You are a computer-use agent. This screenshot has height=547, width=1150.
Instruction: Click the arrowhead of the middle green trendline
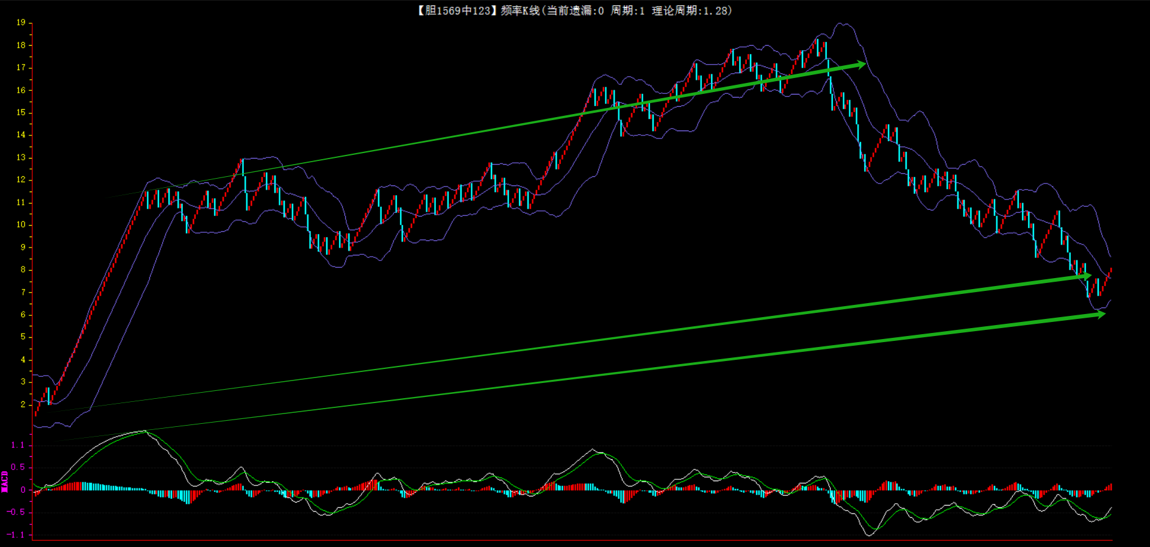click(x=1087, y=276)
